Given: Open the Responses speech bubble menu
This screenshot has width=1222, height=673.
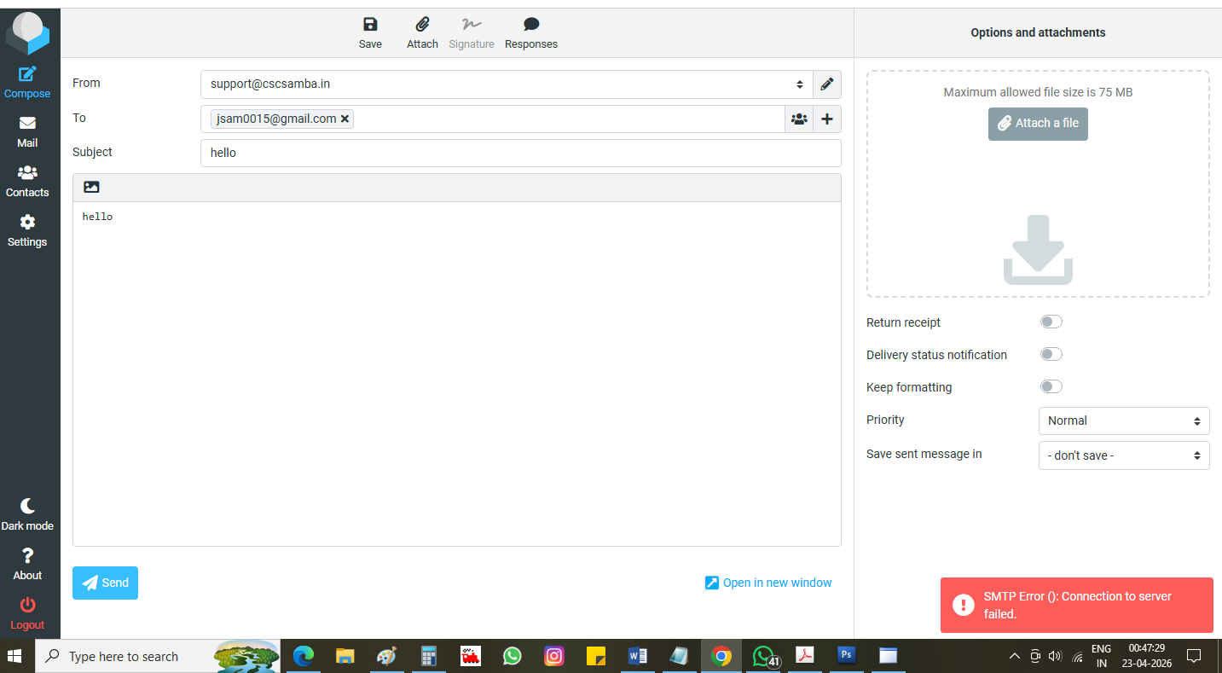Looking at the screenshot, I should (x=530, y=26).
